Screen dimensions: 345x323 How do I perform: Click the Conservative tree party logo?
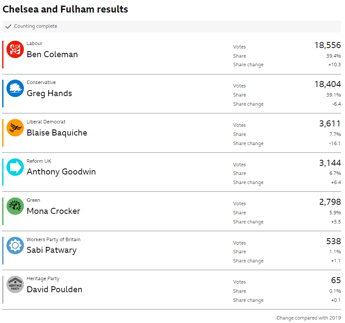[x=15, y=88]
